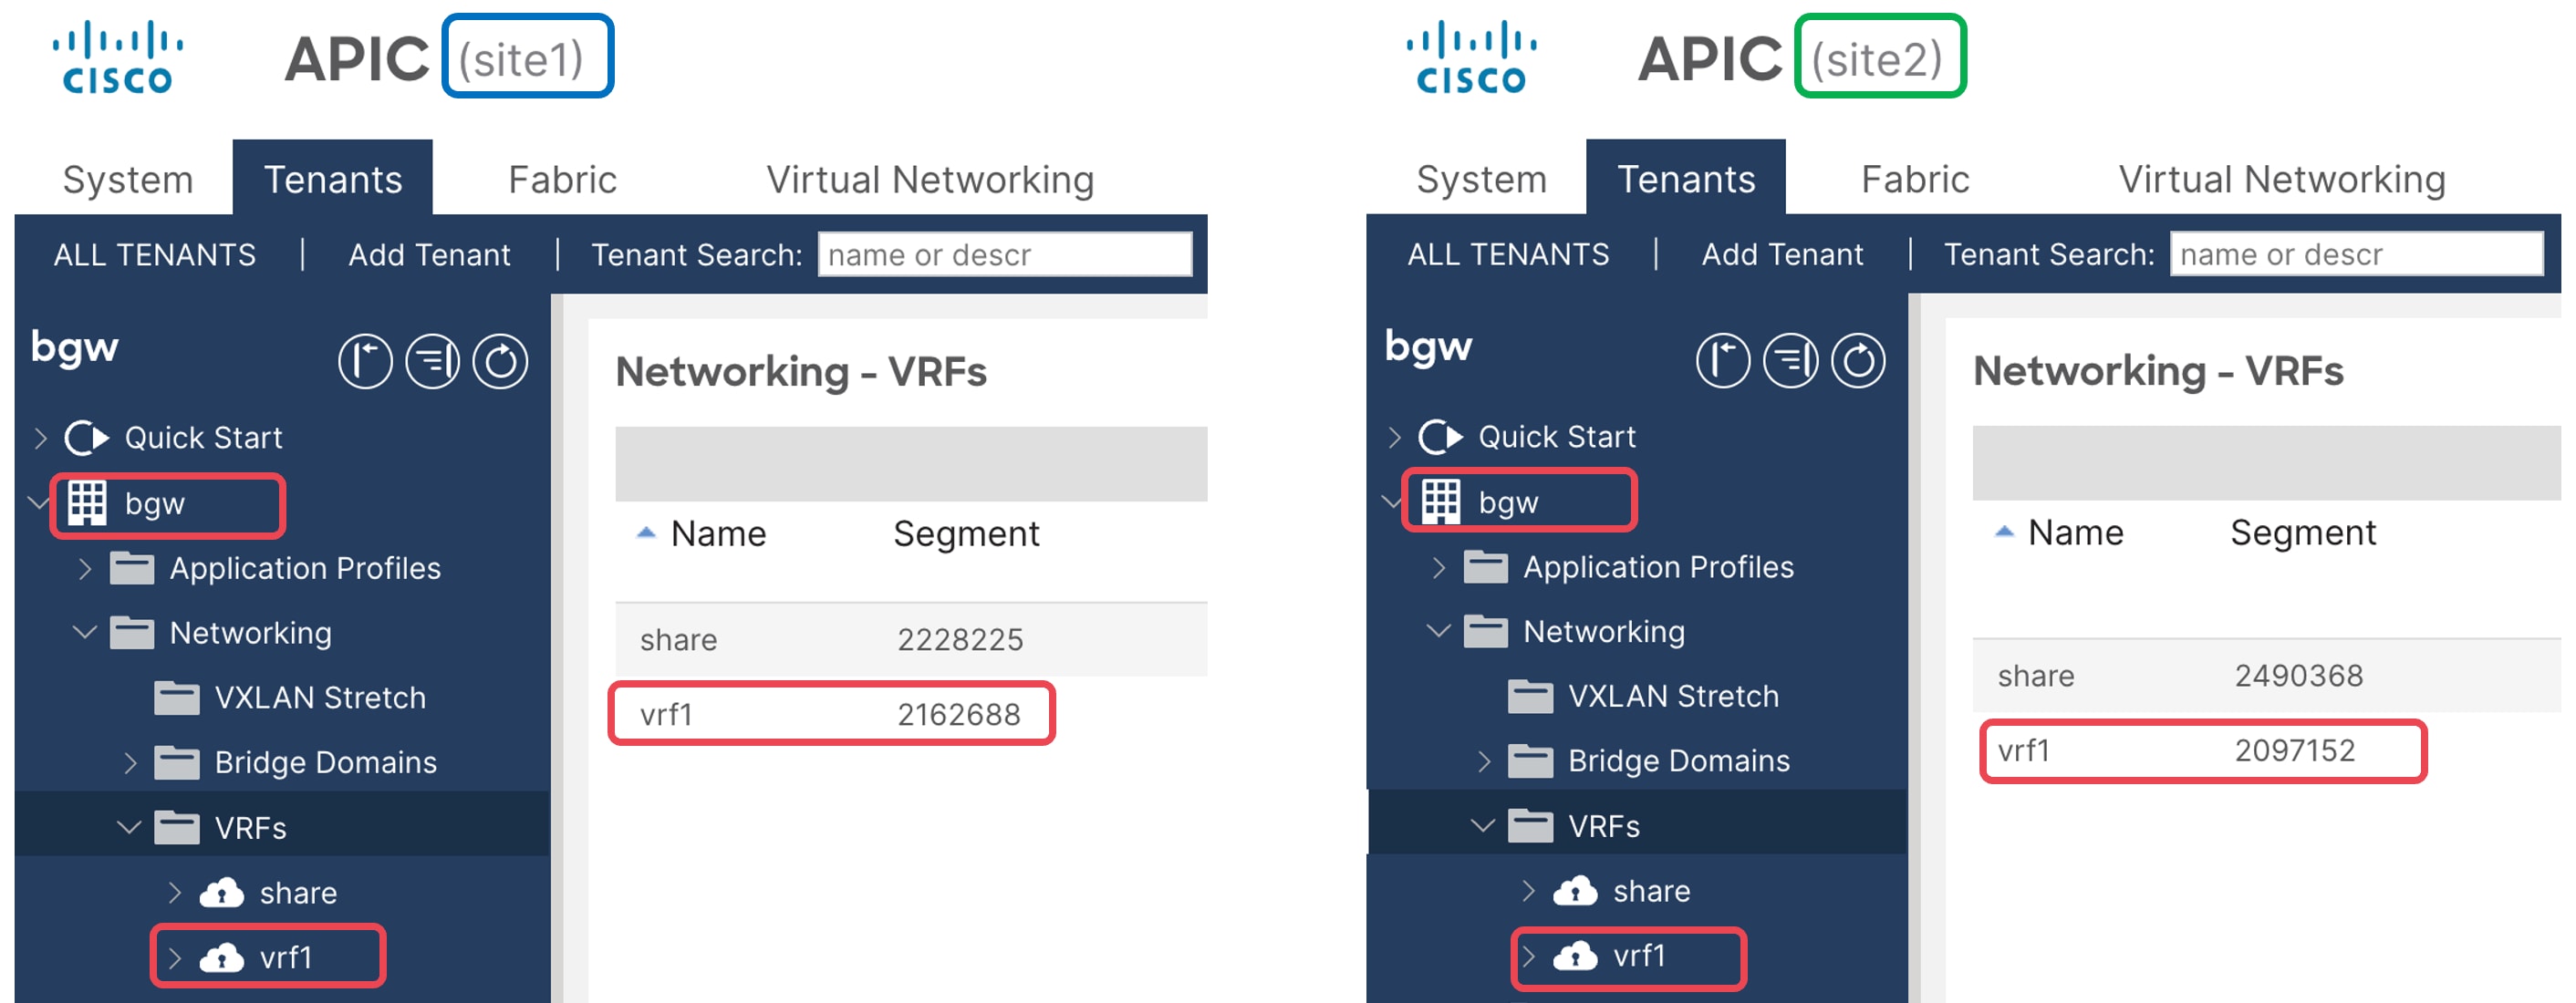Open the Tenants tab in site1 APIC
The image size is (2576, 1003).
(x=333, y=180)
